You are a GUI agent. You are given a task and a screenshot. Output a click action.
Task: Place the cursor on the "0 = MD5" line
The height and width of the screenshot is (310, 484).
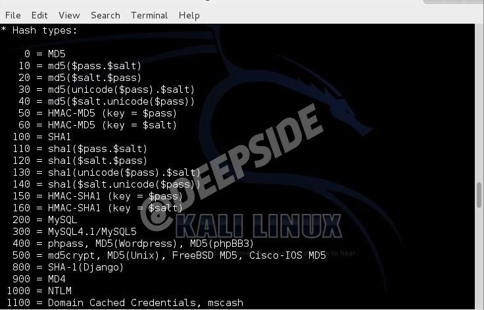tap(45, 54)
